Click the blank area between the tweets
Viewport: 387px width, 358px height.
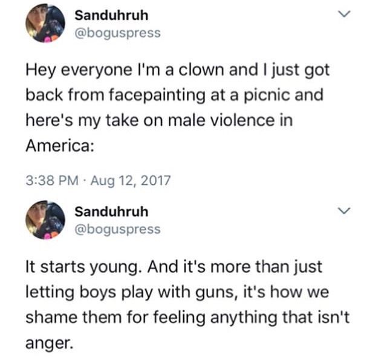tap(193, 193)
